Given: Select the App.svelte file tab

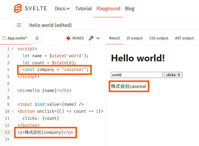Looking at the screenshot, I should point(15,38).
